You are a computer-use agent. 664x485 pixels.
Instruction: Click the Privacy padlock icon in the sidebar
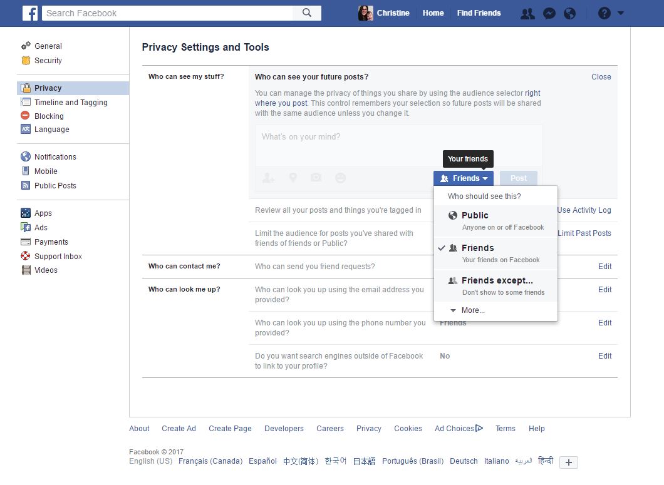(26, 88)
